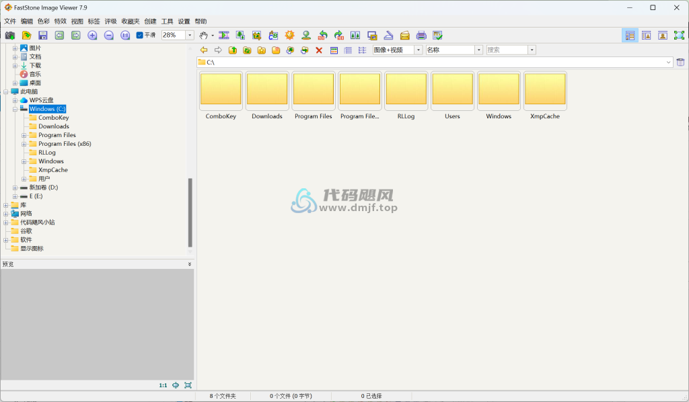
Task: Open the 图像+视频 file filter dropdown
Action: [x=419, y=50]
